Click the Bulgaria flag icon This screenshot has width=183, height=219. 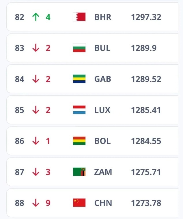click(x=79, y=48)
